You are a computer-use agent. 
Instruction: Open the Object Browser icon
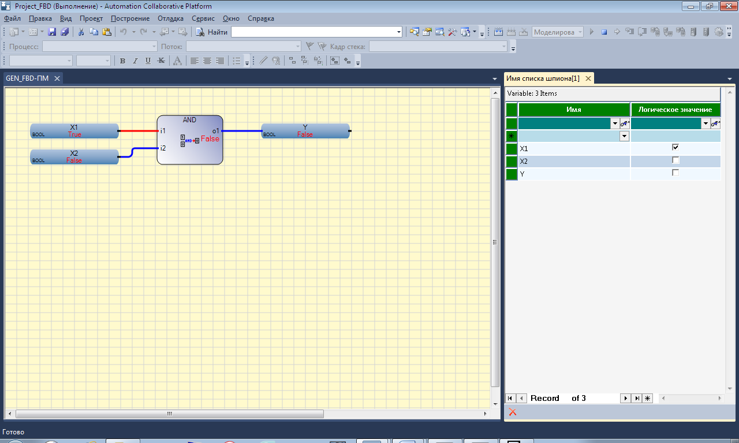click(440, 32)
